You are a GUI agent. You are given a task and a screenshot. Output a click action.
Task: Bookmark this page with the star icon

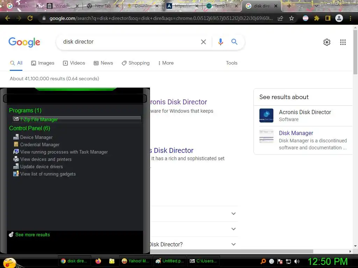292,18
